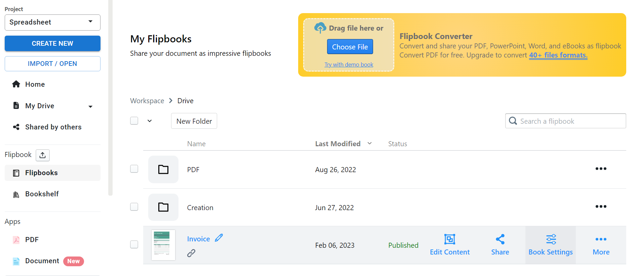Screen dimensions: 638x276
Task: Share the Invoice flipbook
Action: point(500,245)
